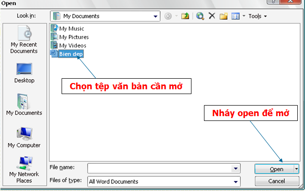Click the Back navigation arrow icon
305x191 pixels.
168,16
